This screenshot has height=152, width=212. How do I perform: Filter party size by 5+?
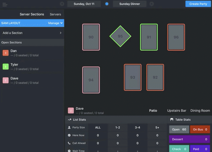click(x=157, y=128)
